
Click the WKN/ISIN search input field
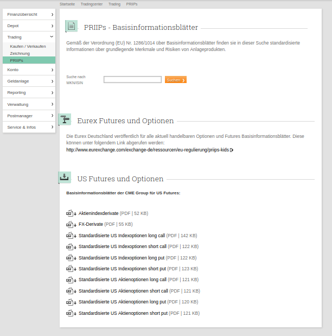point(132,80)
